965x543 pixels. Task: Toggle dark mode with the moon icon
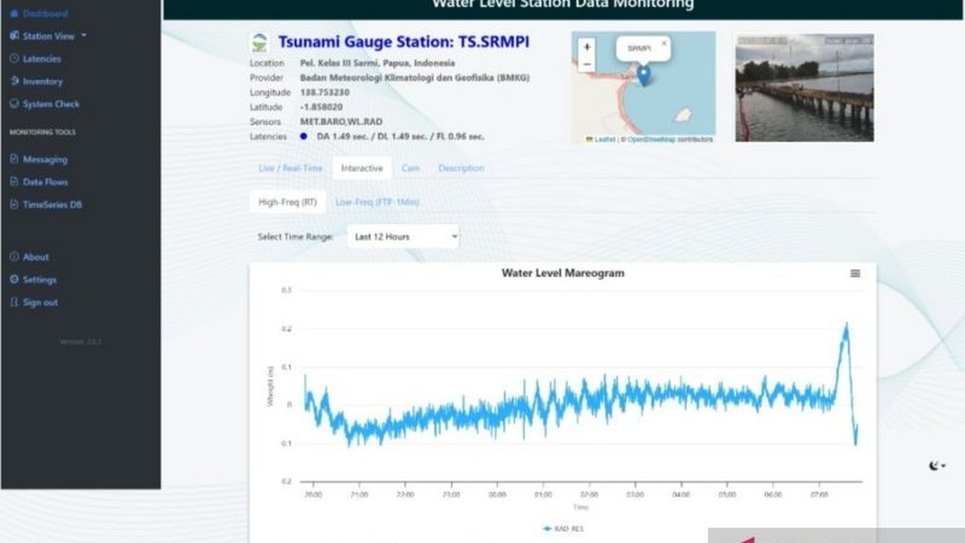pos(933,465)
